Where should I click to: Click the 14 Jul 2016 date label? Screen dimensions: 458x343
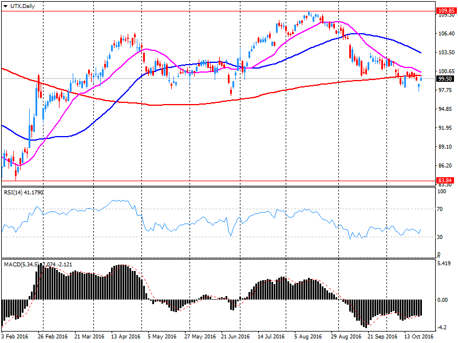click(x=271, y=337)
